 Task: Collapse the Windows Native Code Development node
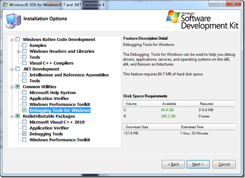[12, 40]
